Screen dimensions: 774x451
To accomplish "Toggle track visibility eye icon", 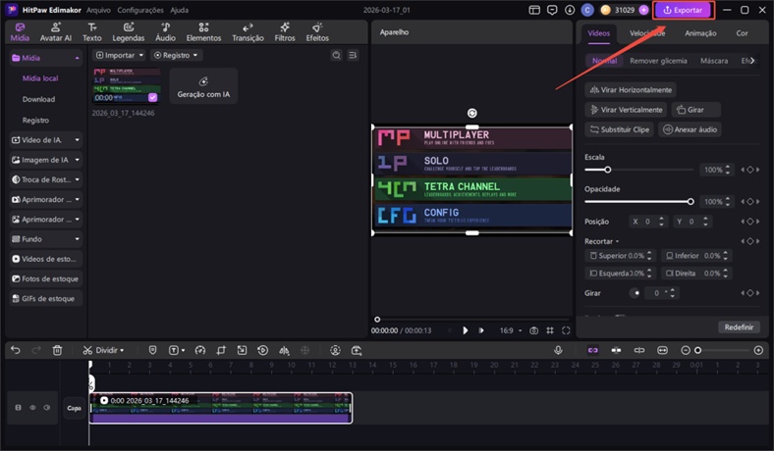I will (x=32, y=408).
